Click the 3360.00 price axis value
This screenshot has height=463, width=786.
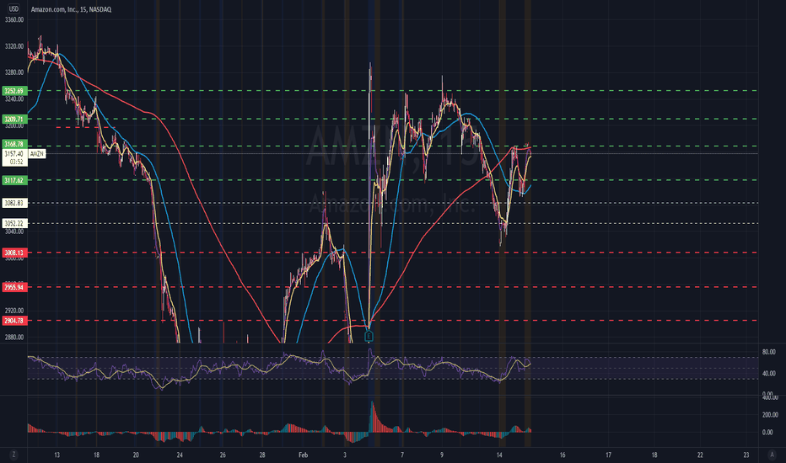[x=14, y=20]
